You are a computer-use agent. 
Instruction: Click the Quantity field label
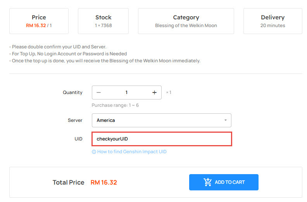(x=72, y=92)
